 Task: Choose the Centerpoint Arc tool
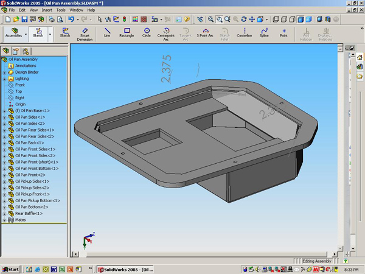[165, 33]
